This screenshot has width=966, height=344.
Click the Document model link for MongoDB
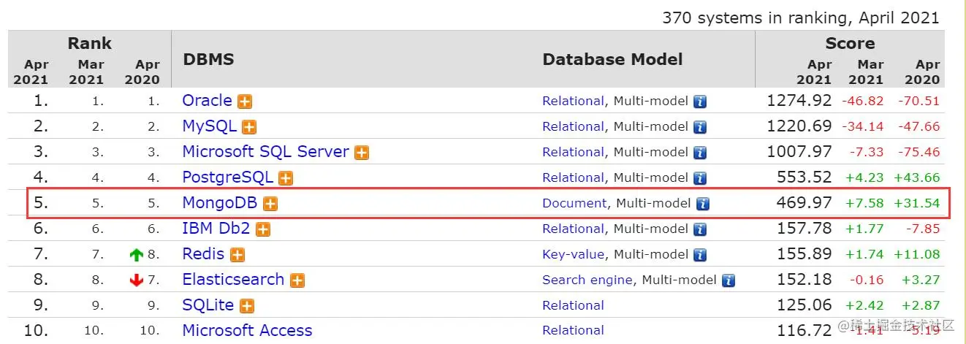574,204
